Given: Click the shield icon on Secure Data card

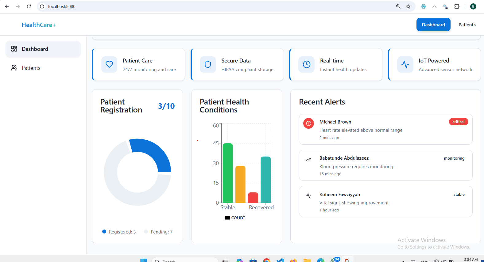Looking at the screenshot, I should [208, 64].
